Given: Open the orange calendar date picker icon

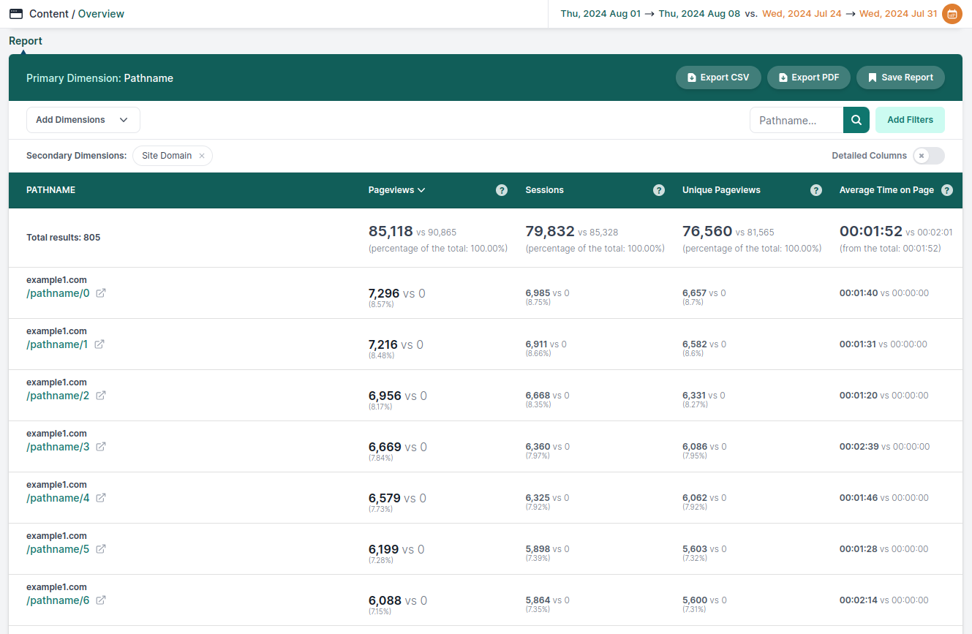Looking at the screenshot, I should [x=952, y=14].
